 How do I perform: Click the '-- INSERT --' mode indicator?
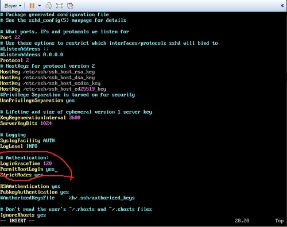tap(17, 221)
